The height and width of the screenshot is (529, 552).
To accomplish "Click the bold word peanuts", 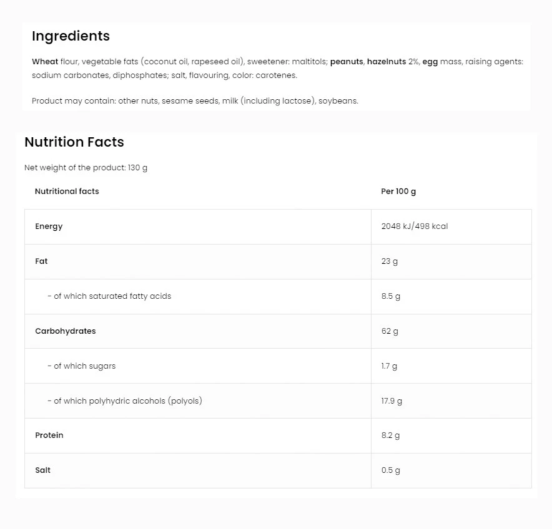I will (347, 62).
